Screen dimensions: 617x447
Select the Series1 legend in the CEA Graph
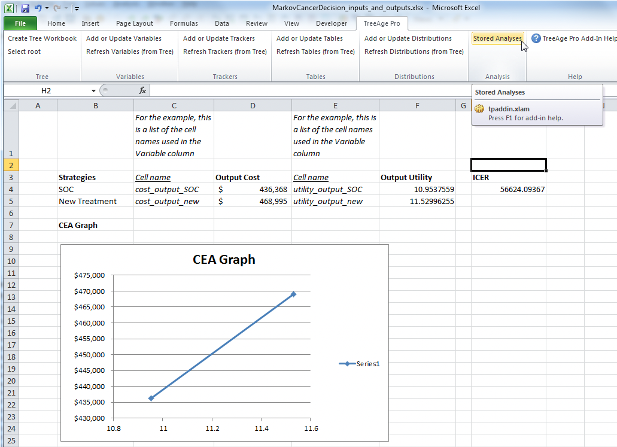[359, 363]
